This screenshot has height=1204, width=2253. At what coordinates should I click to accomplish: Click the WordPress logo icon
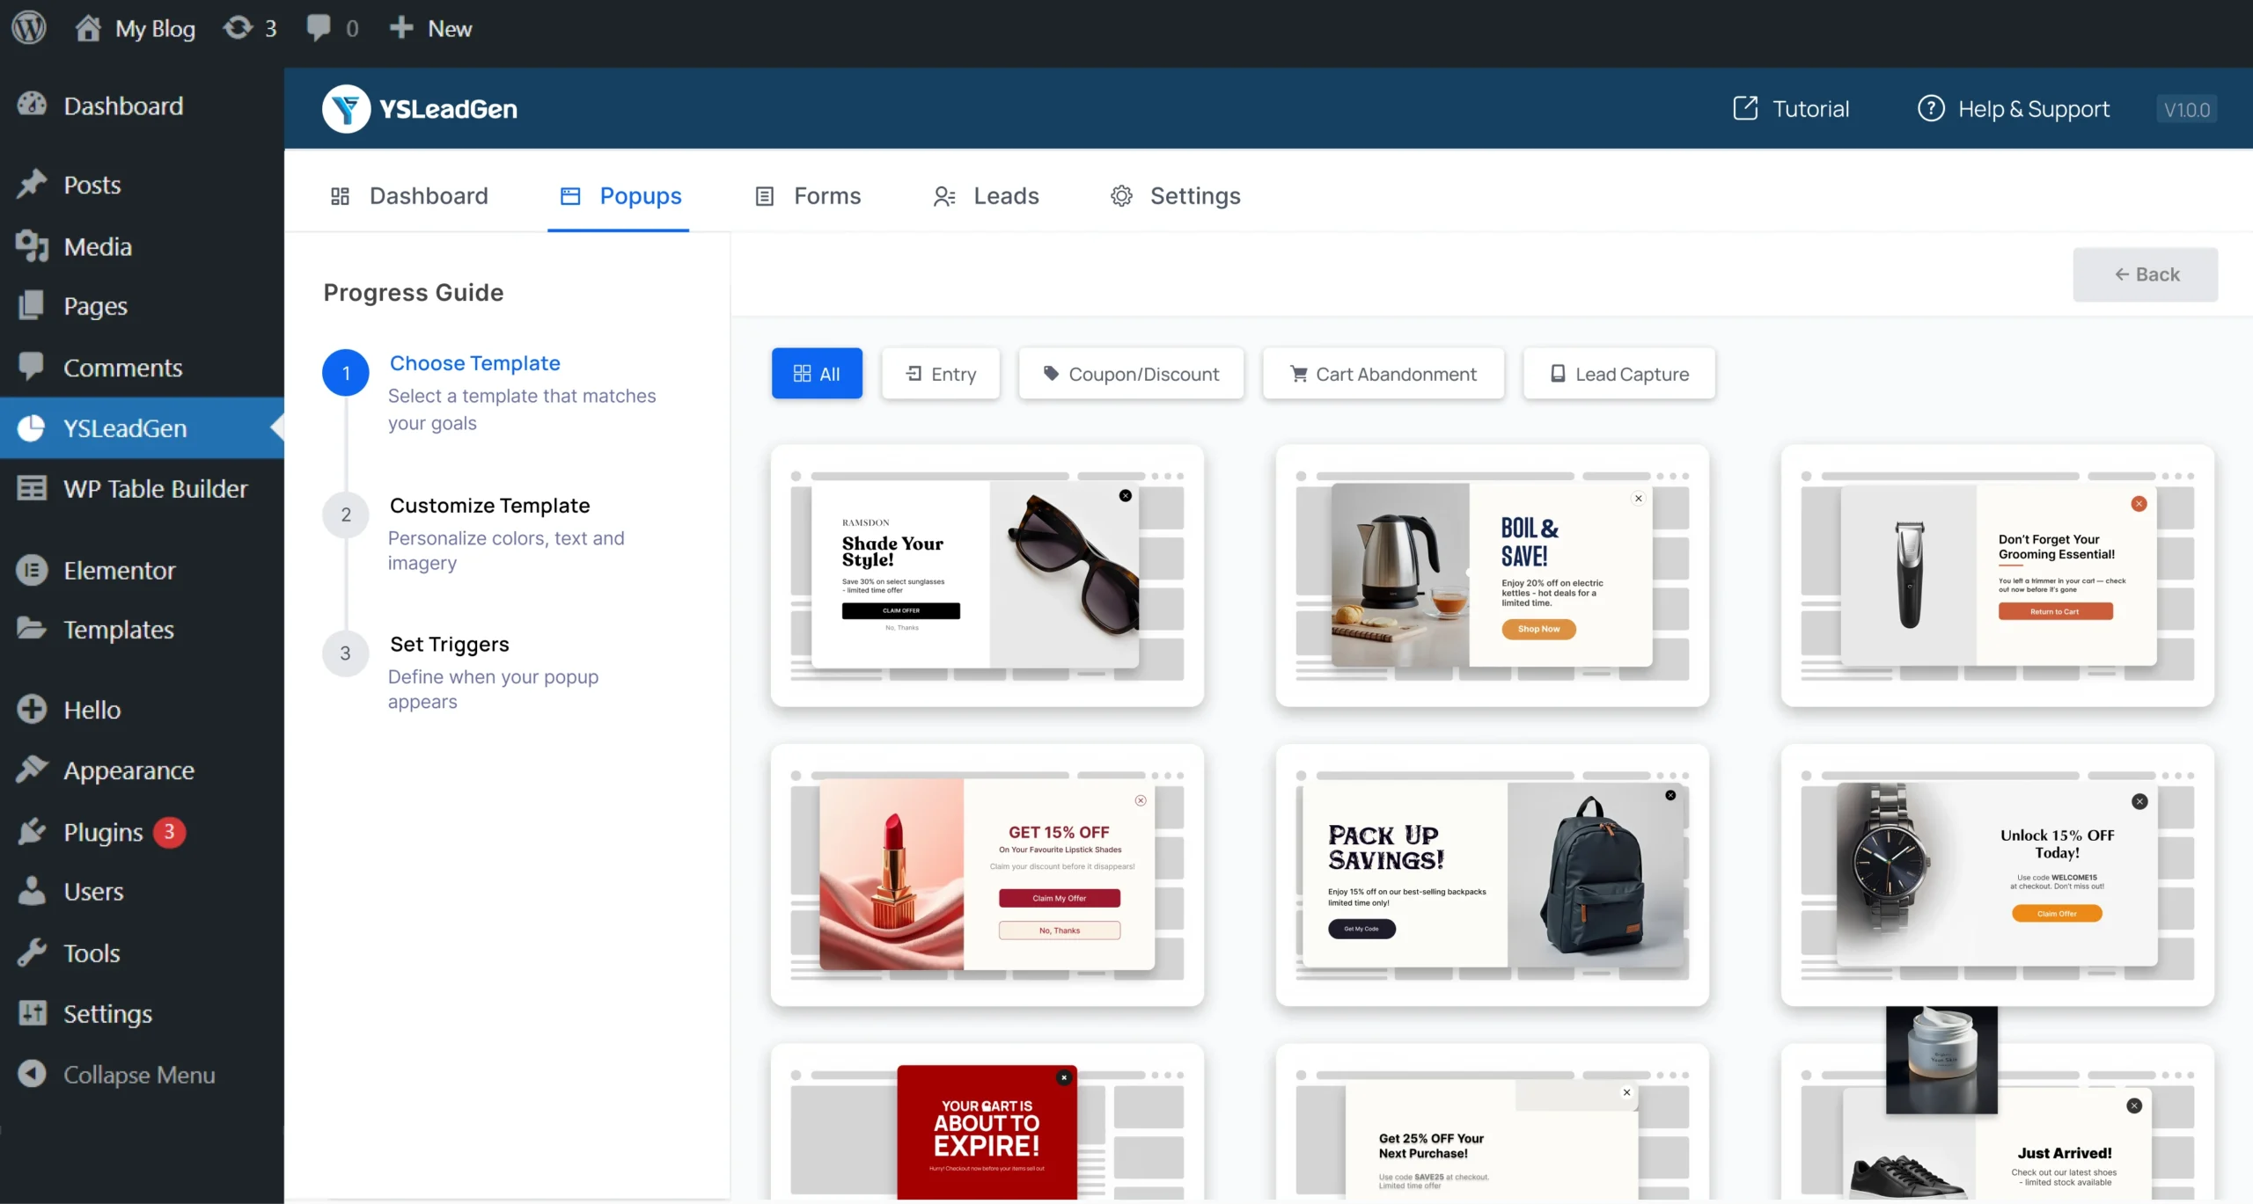coord(29,28)
